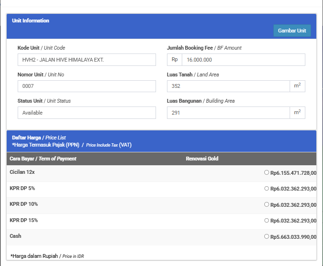Click the Cara Bayar column header
323x266 pixels.
pos(43,159)
